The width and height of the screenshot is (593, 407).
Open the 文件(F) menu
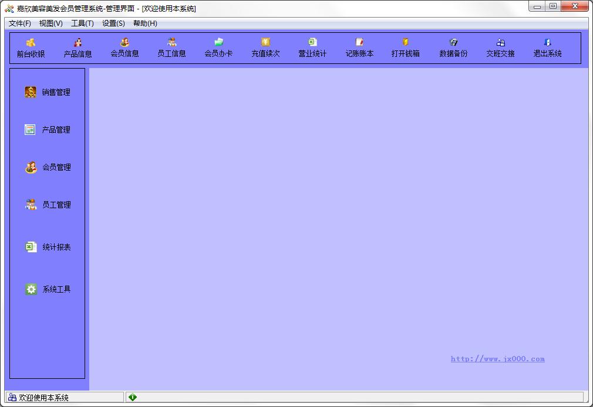tap(19, 23)
